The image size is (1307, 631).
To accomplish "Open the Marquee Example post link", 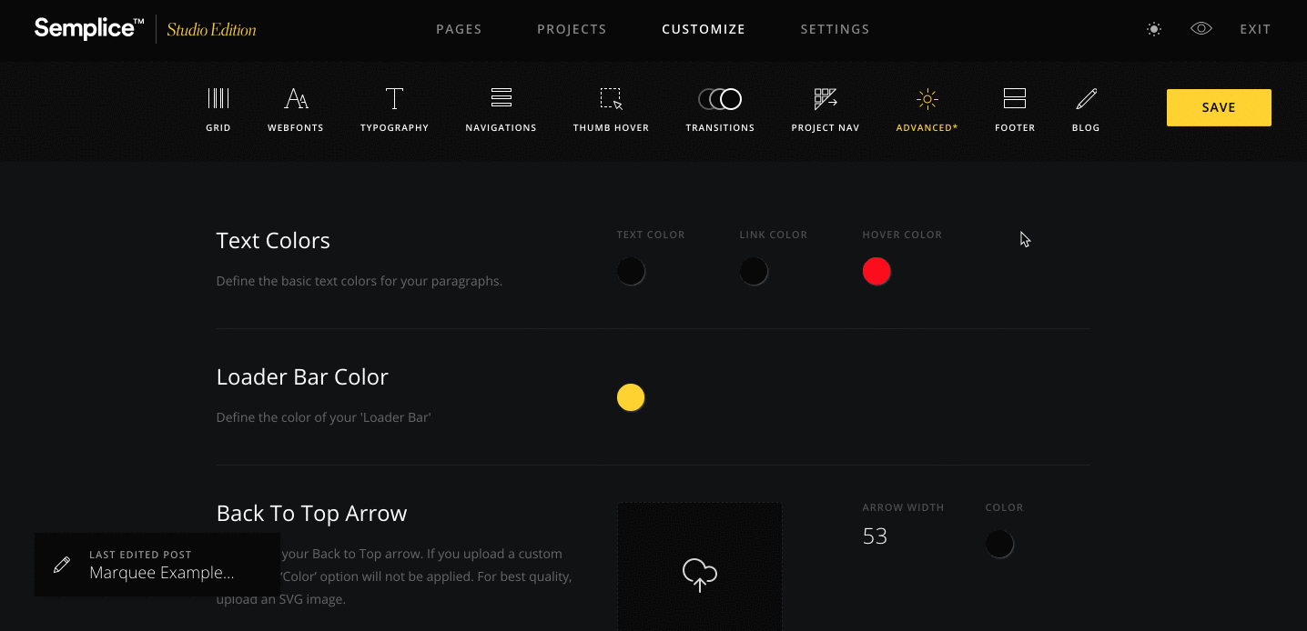I will coord(162,573).
